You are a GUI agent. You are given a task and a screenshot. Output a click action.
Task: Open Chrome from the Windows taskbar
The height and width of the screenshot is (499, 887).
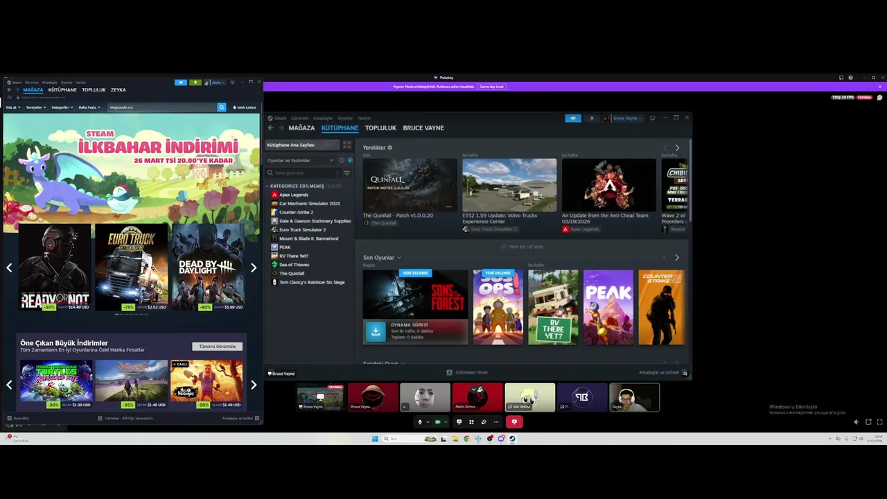[466, 439]
